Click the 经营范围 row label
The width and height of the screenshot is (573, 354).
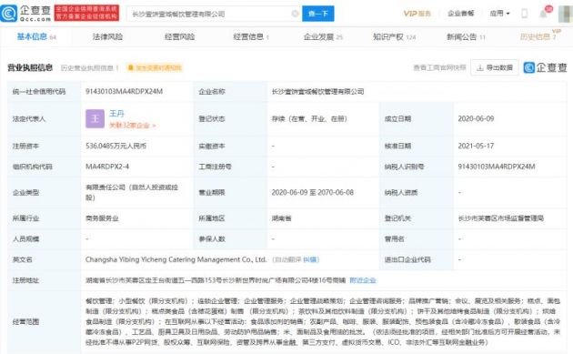tap(25, 322)
